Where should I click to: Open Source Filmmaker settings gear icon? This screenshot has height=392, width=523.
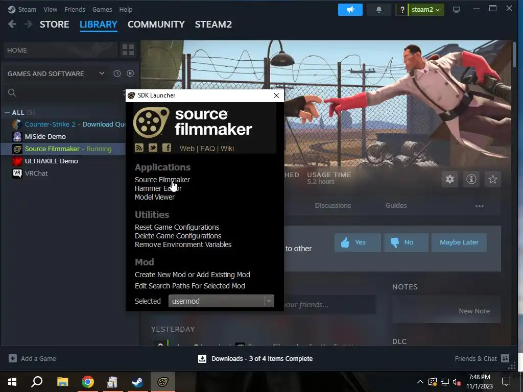[450, 179]
